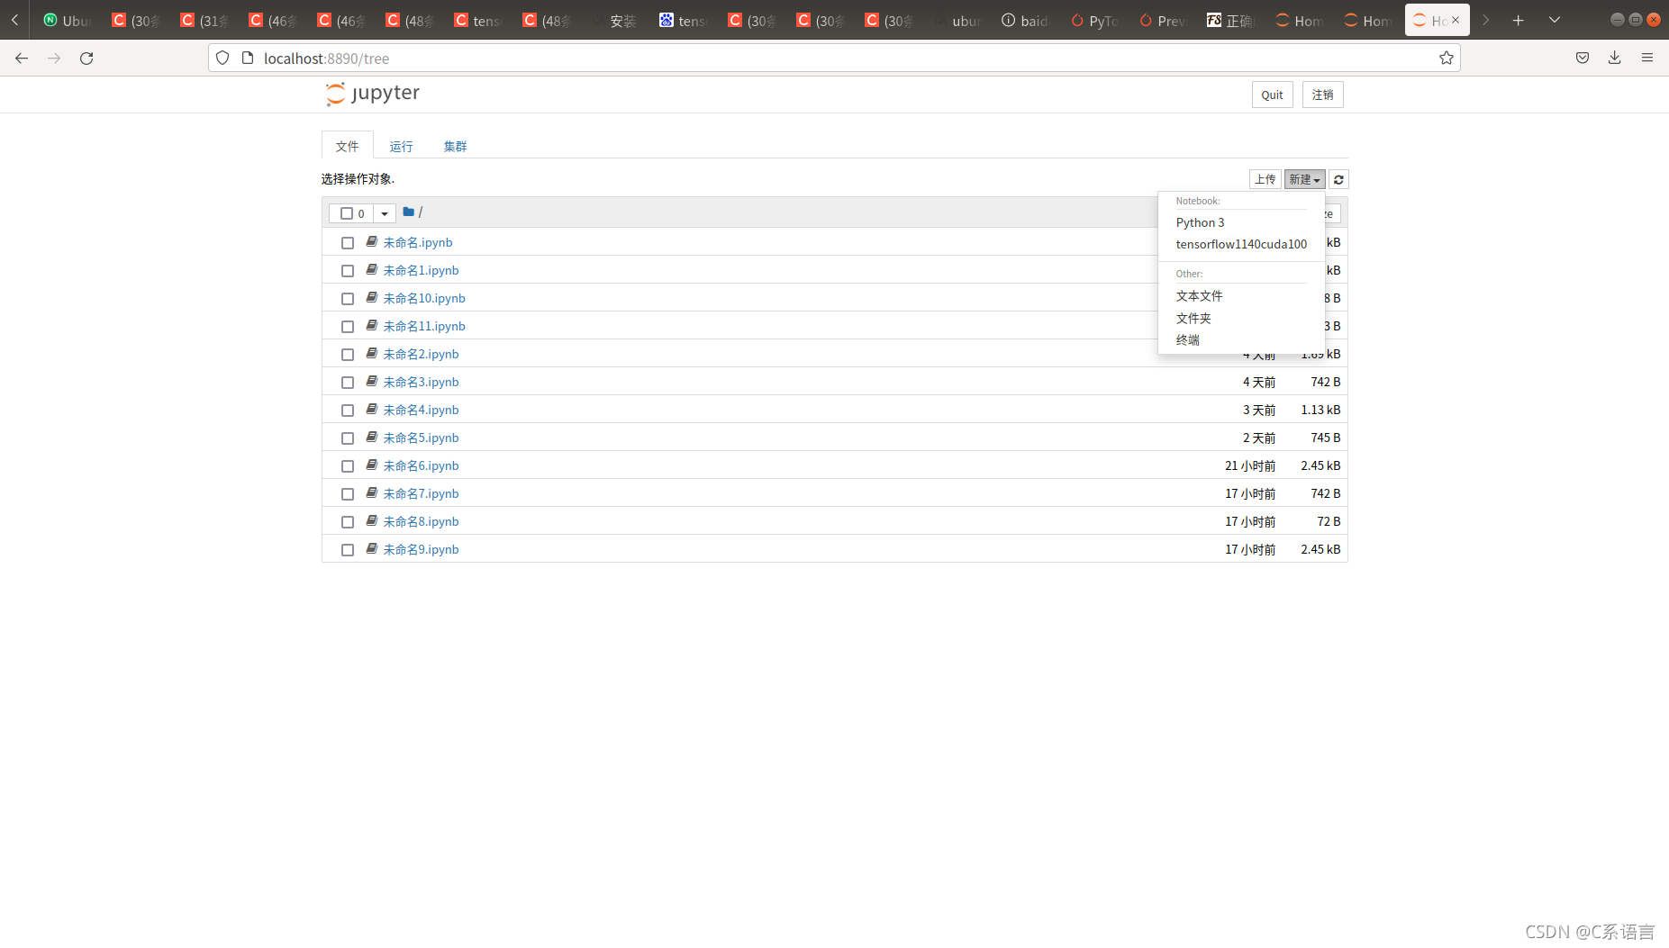Image resolution: width=1669 pixels, height=948 pixels.
Task: Click the browser back arrow
Action: tap(22, 58)
